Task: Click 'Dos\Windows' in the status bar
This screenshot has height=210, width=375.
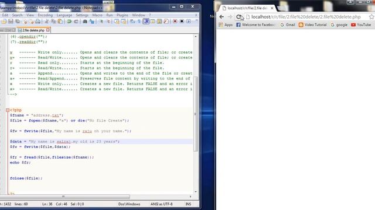Action: [129, 204]
